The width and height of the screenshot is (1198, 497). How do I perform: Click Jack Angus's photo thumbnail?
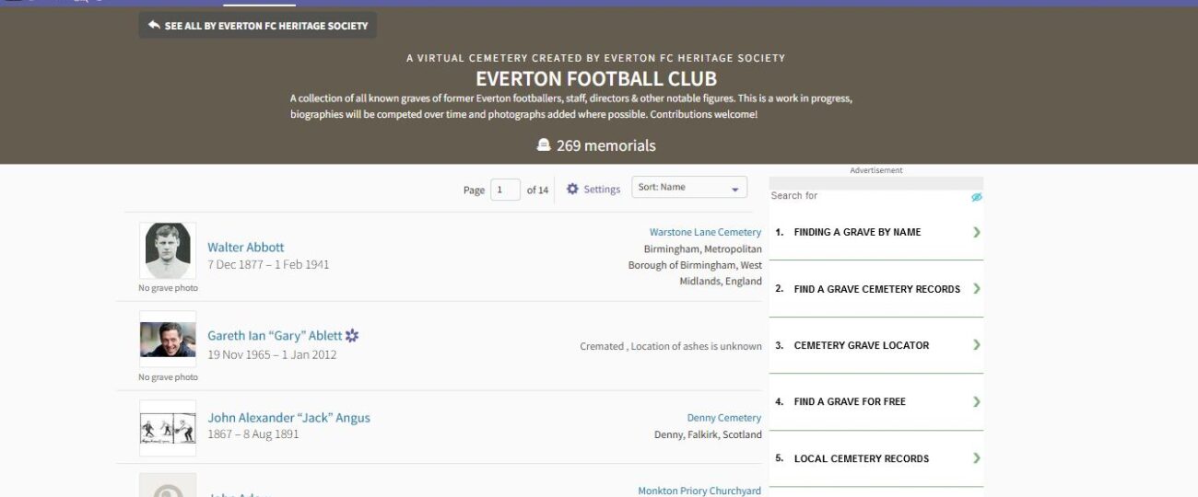click(168, 428)
